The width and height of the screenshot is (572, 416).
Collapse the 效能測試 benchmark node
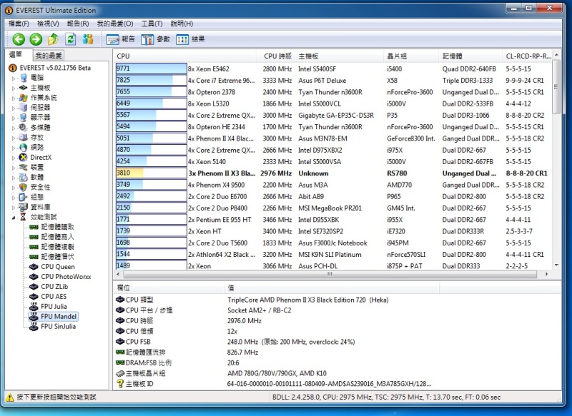point(14,218)
